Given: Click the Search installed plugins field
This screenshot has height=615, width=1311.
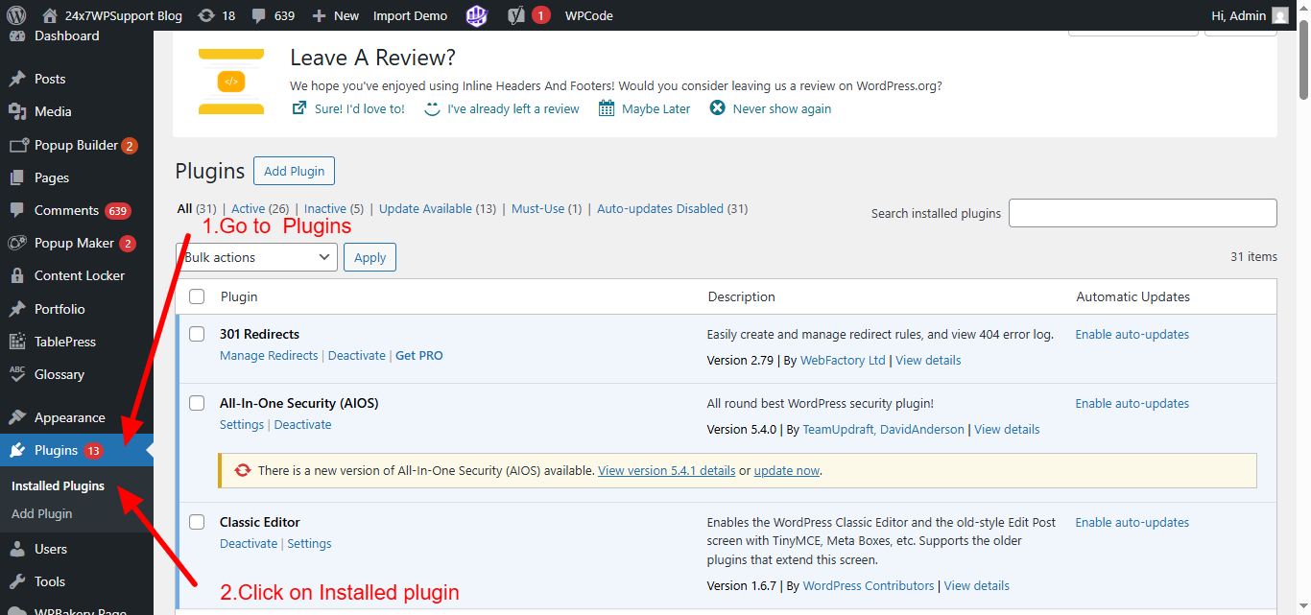Looking at the screenshot, I should point(1143,213).
